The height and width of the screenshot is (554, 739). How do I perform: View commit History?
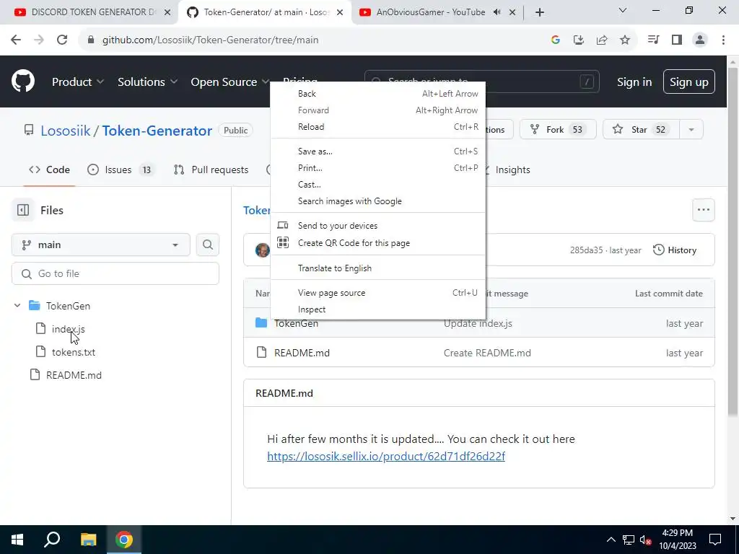[675, 250]
